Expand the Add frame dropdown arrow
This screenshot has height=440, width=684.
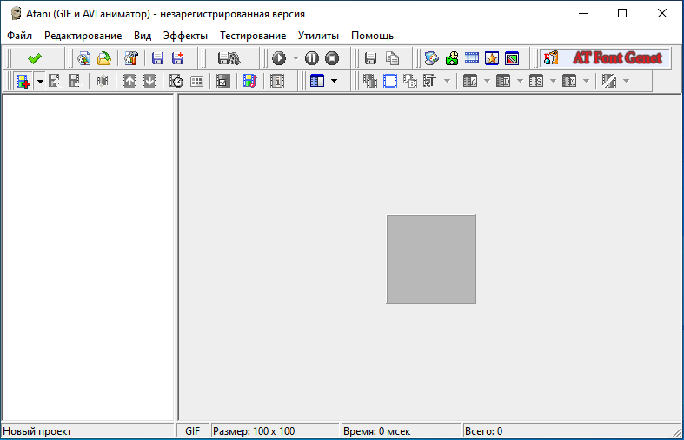pyautogui.click(x=39, y=81)
